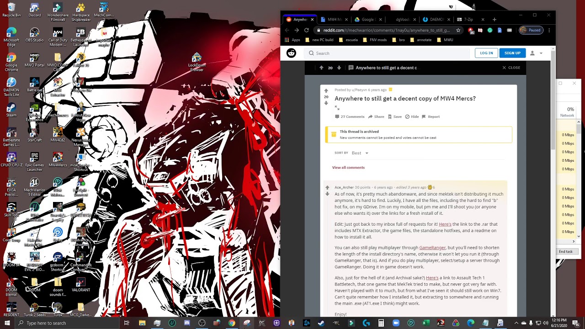
Task: Select the VALORANT desktop shortcut
Action: tap(80, 285)
